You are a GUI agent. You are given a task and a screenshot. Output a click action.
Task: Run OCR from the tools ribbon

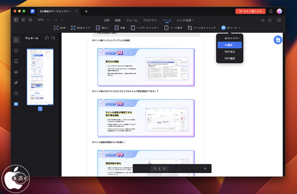(60, 28)
